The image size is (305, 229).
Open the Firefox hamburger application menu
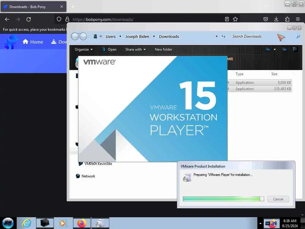click(x=298, y=19)
